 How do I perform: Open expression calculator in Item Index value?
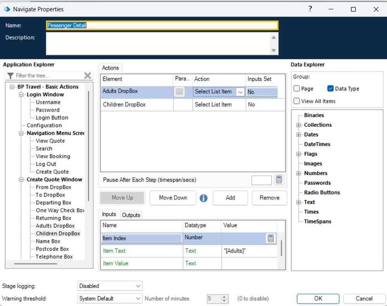pyautogui.click(x=271, y=238)
